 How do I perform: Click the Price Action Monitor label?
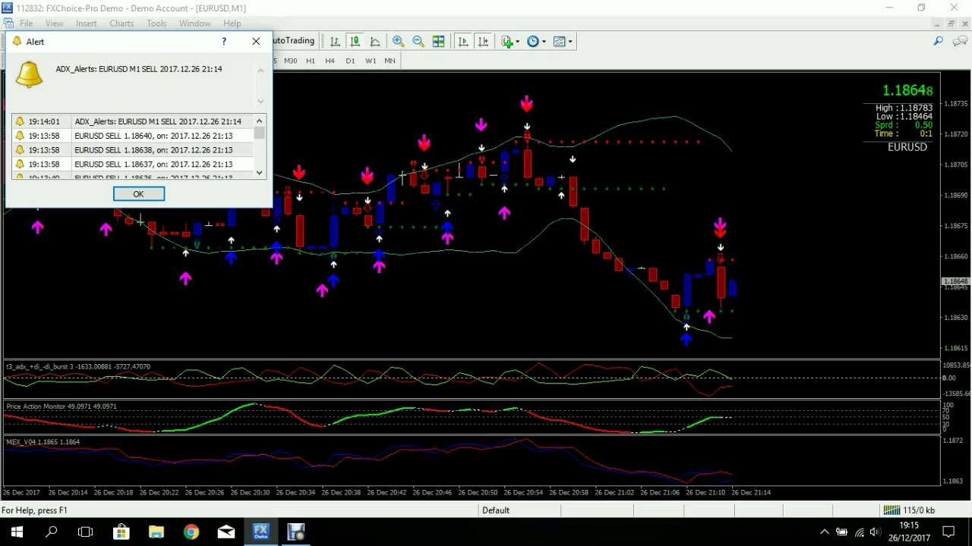coord(62,406)
